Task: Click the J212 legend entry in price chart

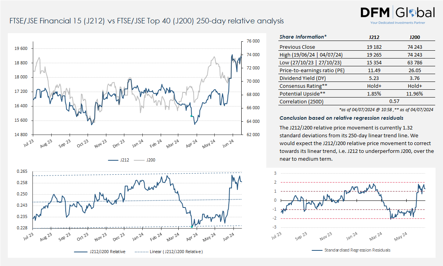Action: 118,160
